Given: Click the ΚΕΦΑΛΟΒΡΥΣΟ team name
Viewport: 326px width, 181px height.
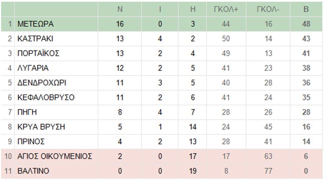Looking at the screenshot, I should 46,98.
